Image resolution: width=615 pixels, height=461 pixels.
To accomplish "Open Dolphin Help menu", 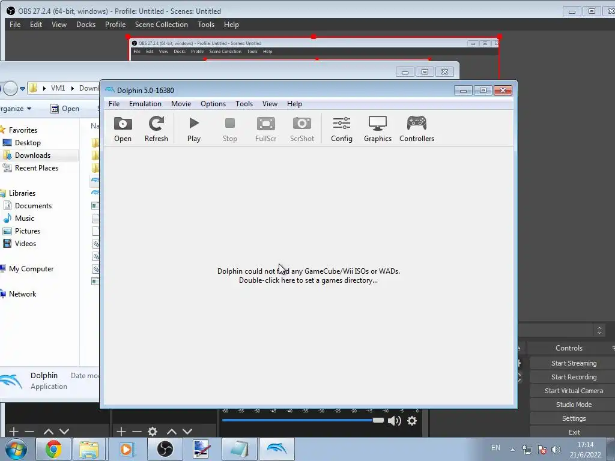I will point(294,104).
